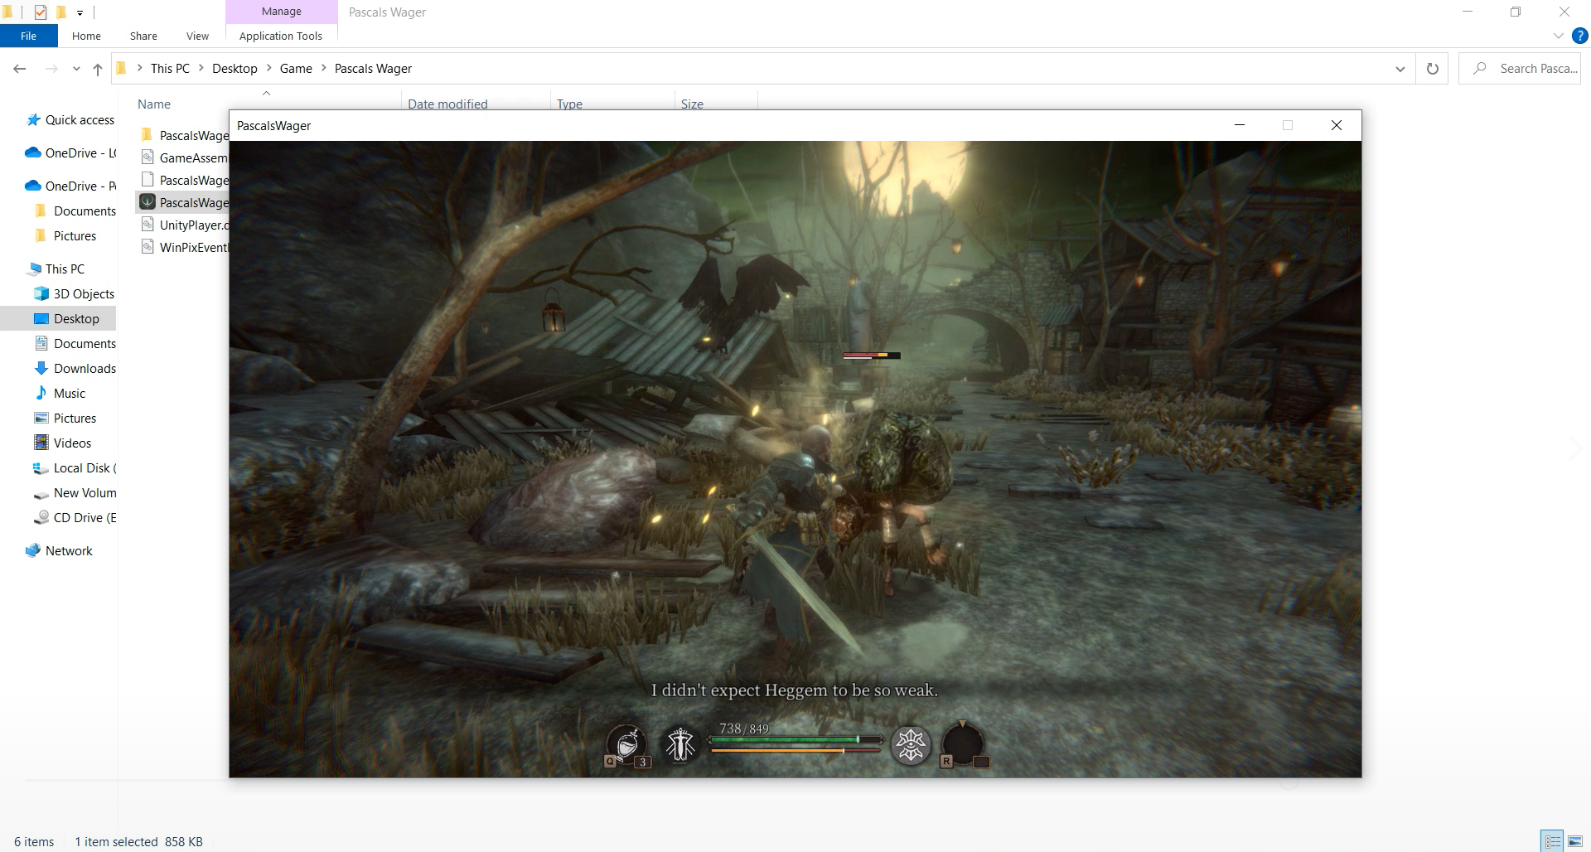
Task: Click the sword character emblem icon
Action: tap(680, 743)
